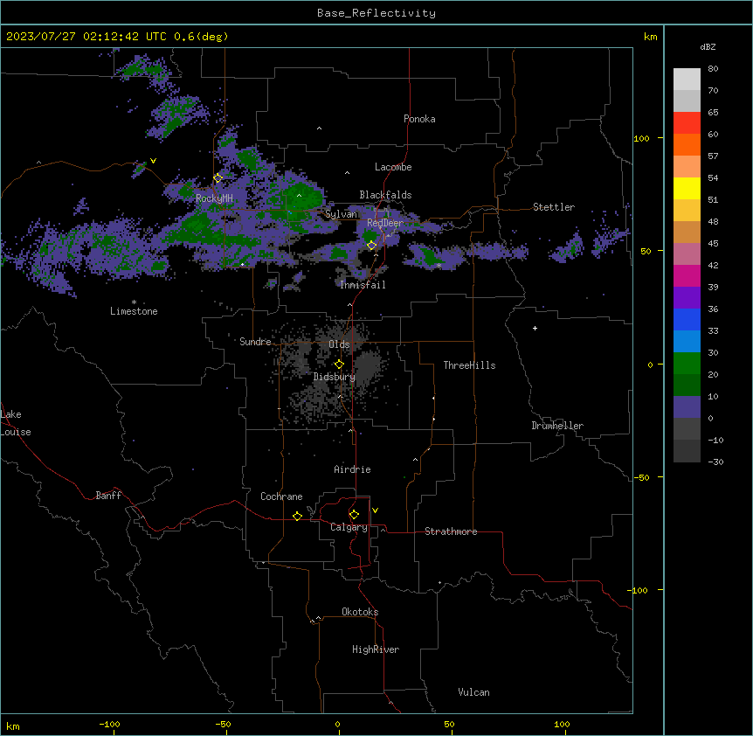Click the yellow diamond marker below Cochrane

(x=297, y=516)
